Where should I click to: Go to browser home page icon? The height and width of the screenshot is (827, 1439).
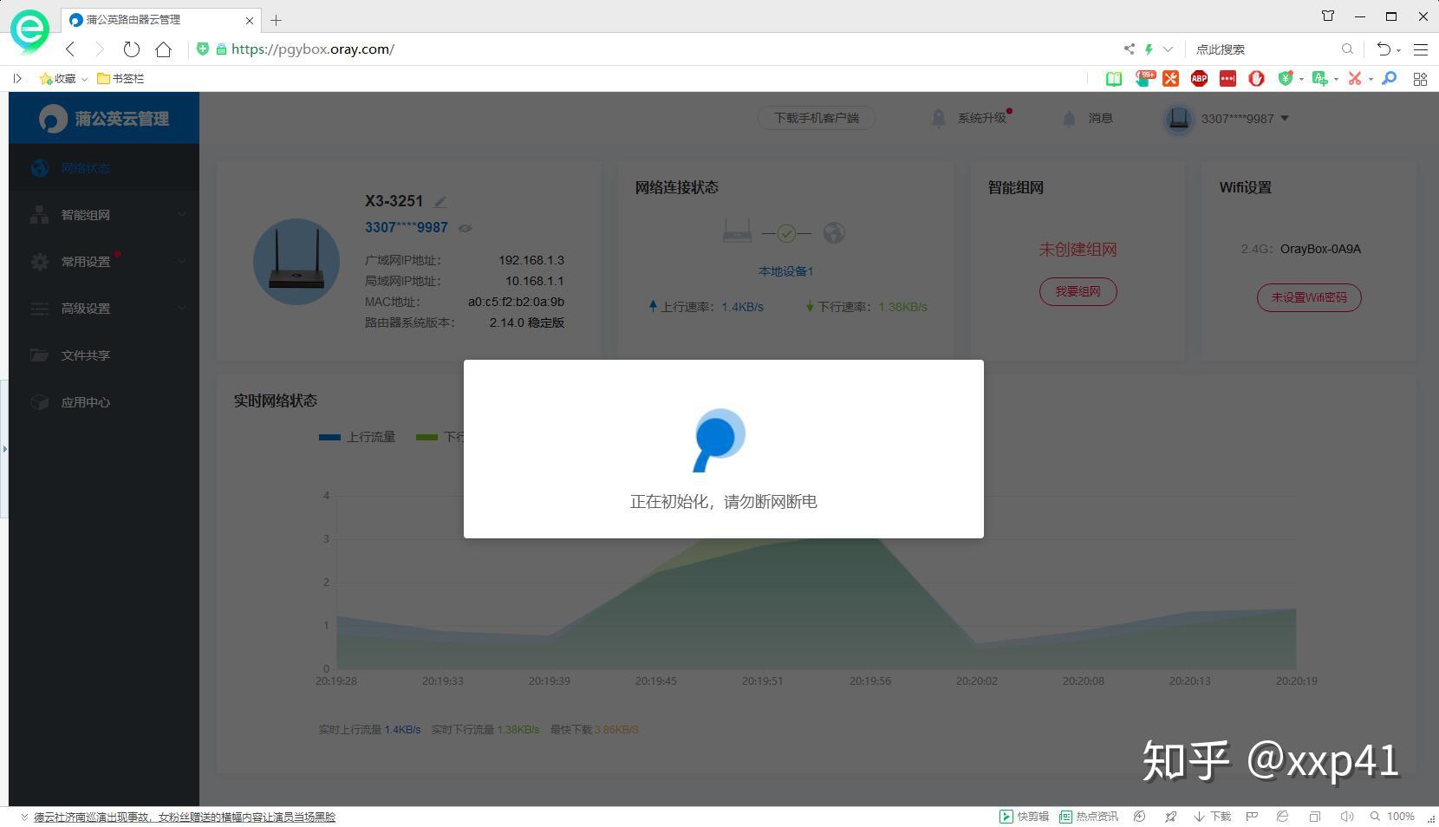[x=163, y=49]
